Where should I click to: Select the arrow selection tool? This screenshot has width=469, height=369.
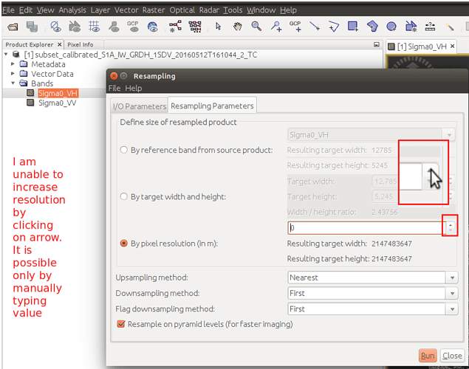point(219,27)
